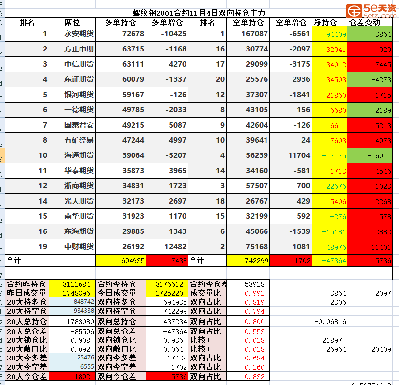This screenshot has height=385, width=399.
Task: Select the 中财期货 cell
Action: pos(80,247)
